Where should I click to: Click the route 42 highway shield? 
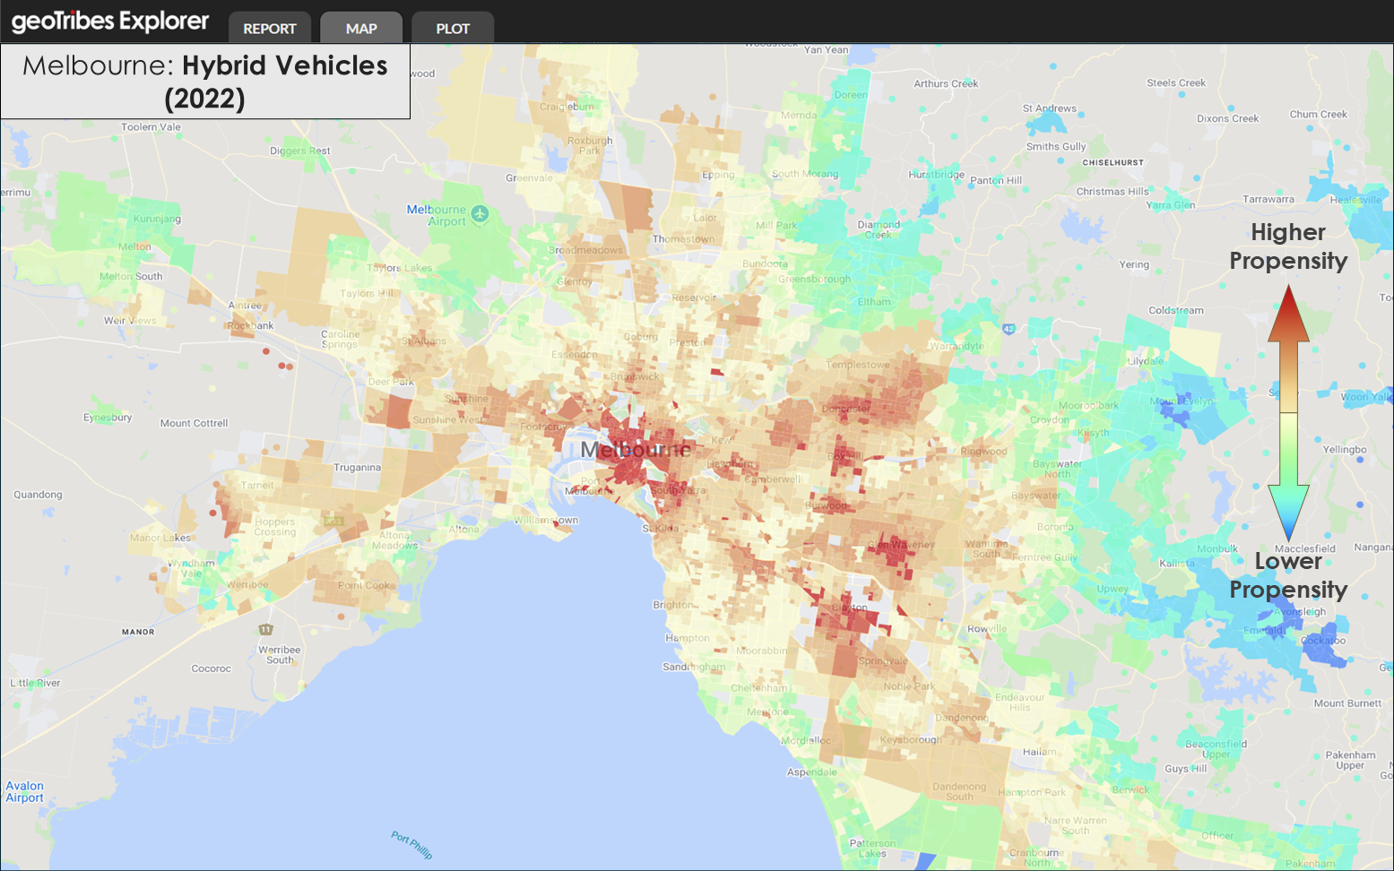1009,329
